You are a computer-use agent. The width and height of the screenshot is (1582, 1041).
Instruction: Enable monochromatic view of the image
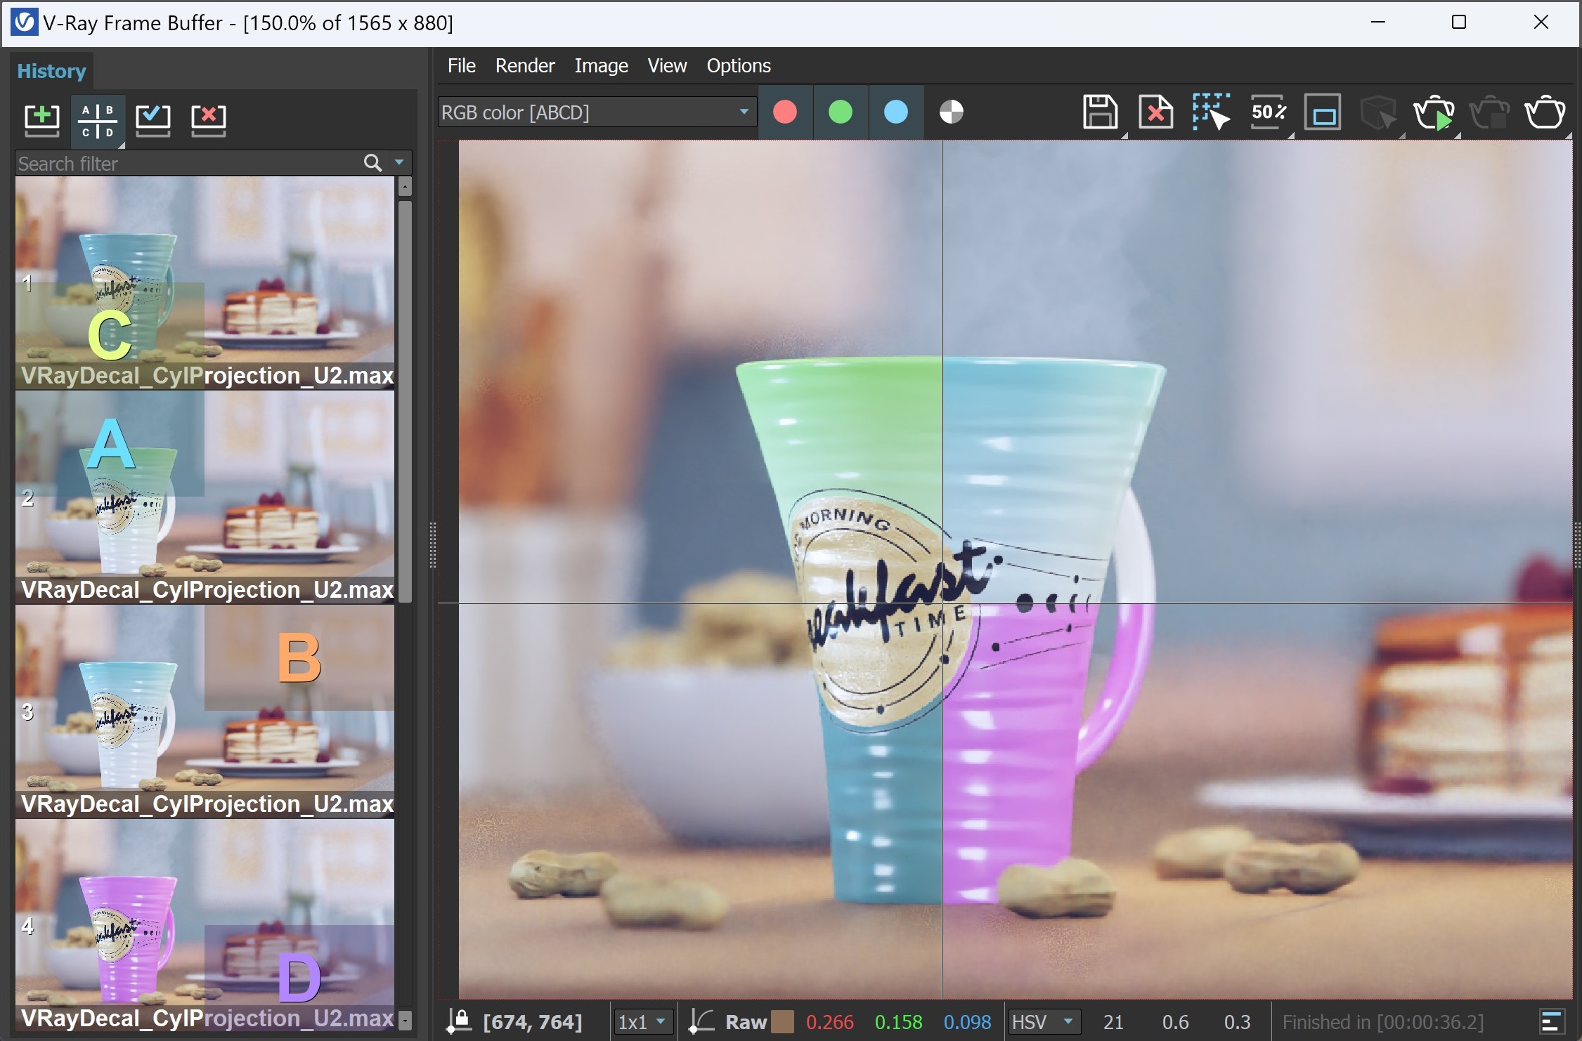952,112
